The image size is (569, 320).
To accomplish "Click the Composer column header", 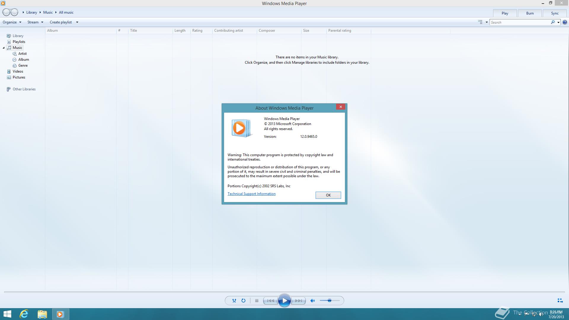I will [279, 31].
